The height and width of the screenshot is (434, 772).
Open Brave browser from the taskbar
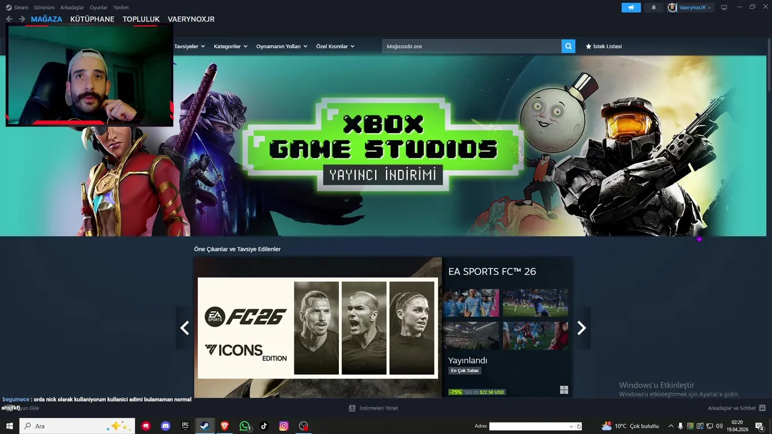(224, 426)
